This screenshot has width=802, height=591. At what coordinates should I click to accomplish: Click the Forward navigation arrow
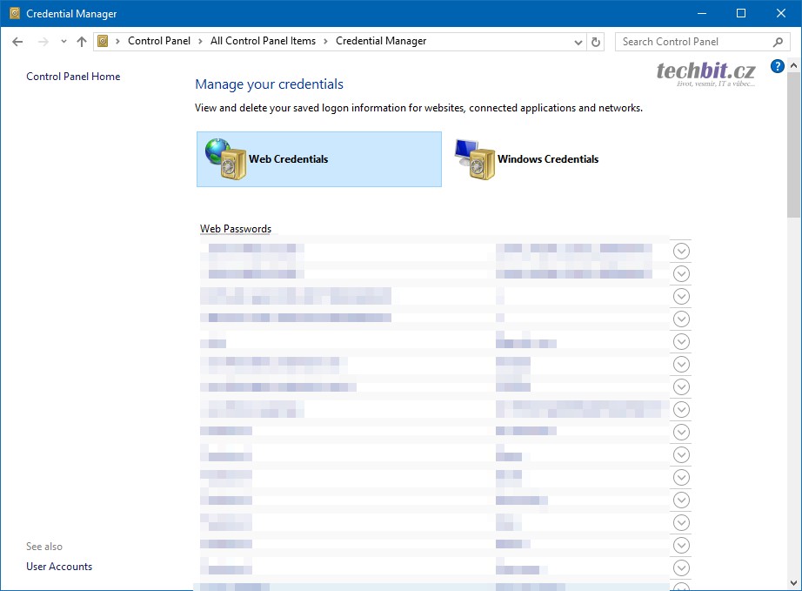[43, 42]
